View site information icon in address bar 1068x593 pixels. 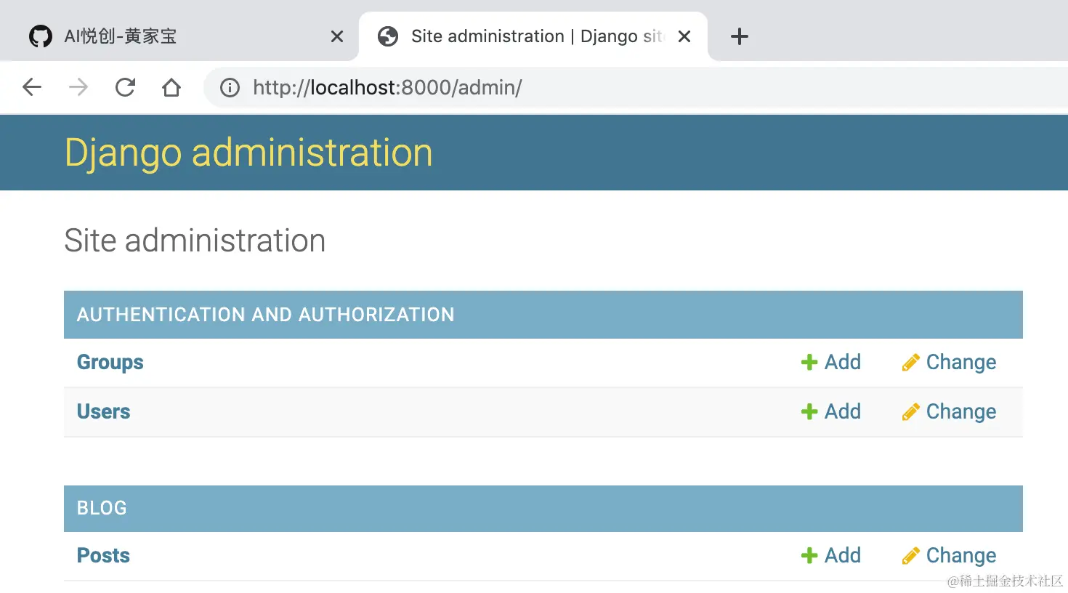coord(230,88)
